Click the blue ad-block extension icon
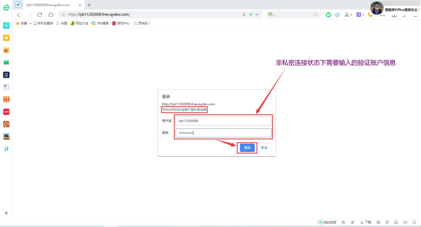This screenshot has width=421, height=227. coord(337,15)
